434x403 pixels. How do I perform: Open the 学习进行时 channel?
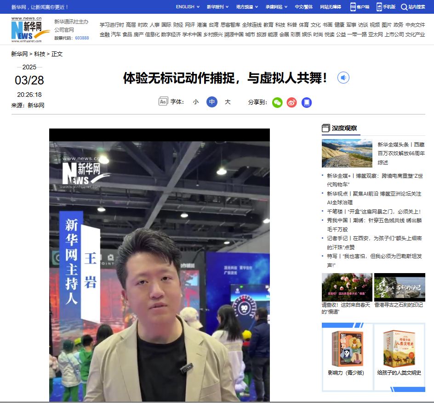[112, 25]
